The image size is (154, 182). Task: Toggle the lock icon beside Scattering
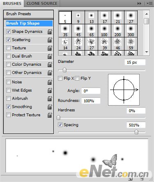[x=50, y=40]
